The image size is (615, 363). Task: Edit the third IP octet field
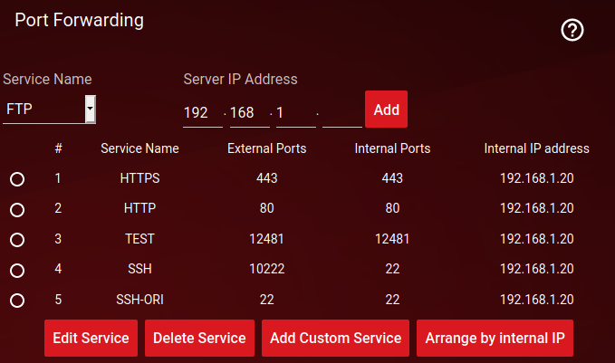pyautogui.click(x=295, y=111)
